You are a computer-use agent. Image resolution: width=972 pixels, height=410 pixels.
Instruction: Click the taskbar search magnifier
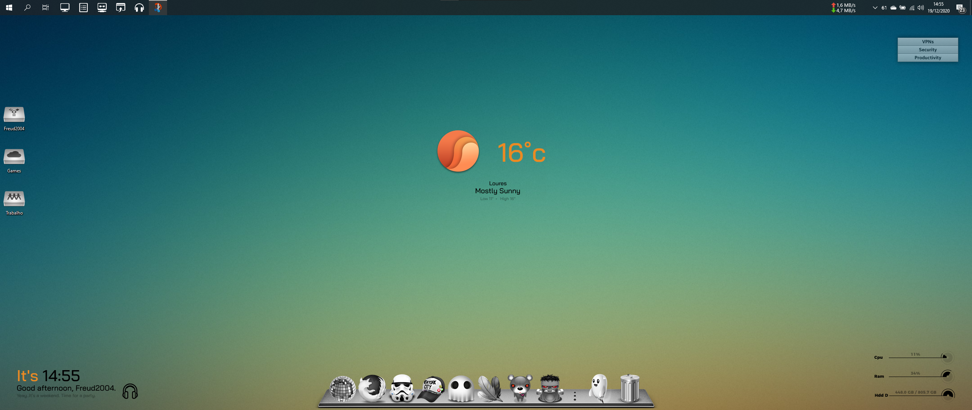(27, 8)
